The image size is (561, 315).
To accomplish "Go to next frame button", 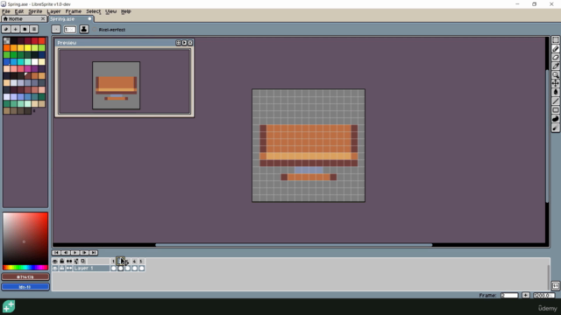I will [84, 253].
